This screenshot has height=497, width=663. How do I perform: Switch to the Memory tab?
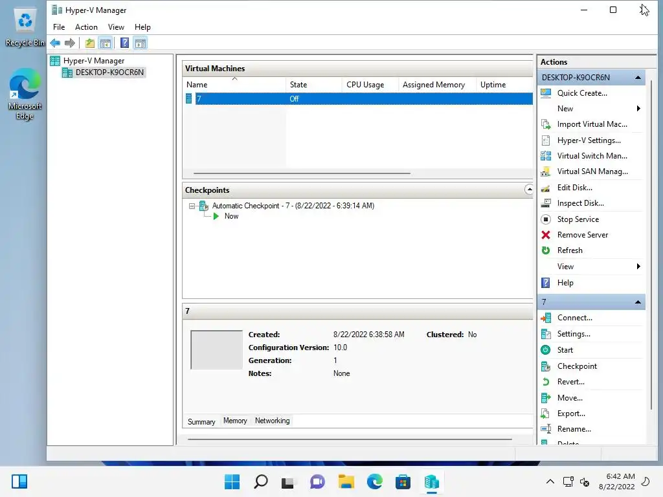coord(235,421)
